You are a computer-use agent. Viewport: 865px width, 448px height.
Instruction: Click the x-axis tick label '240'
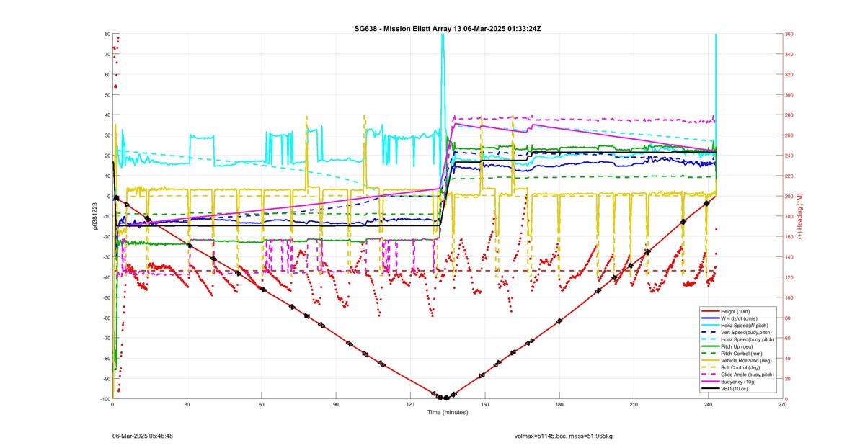point(708,405)
